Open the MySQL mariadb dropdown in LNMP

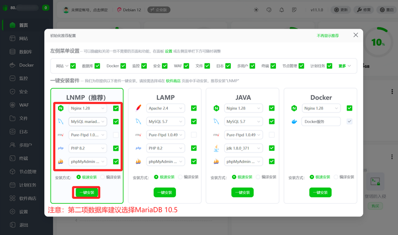88,122
